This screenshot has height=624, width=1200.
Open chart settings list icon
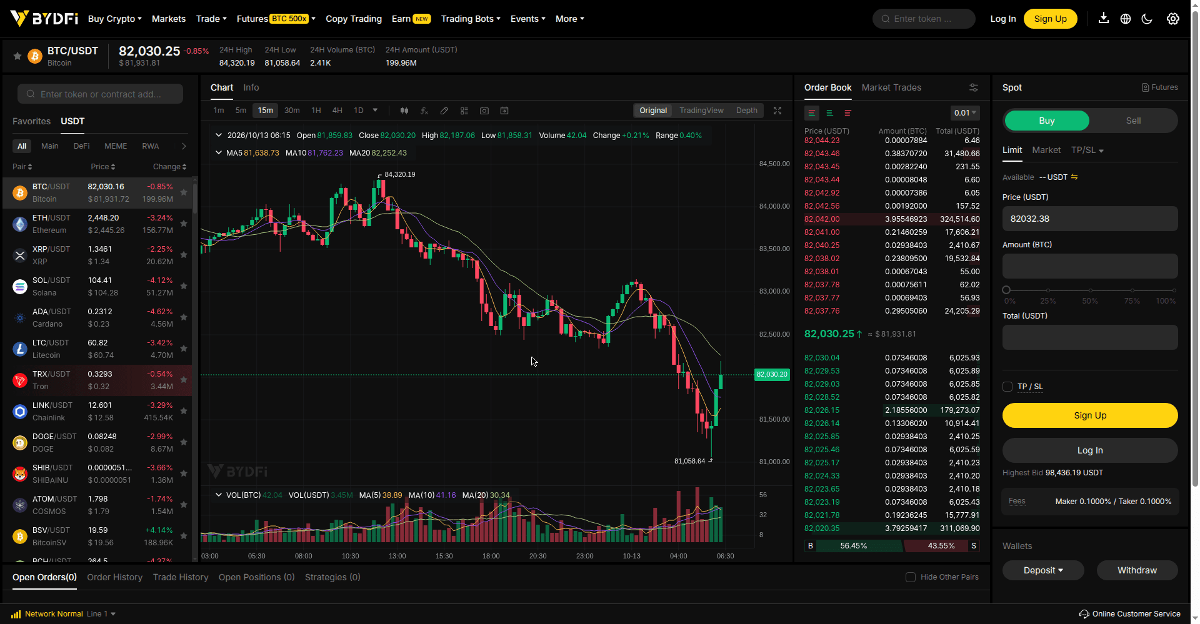464,111
